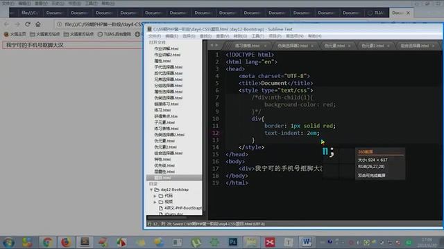Image resolution: width=444 pixels, height=249 pixels.
Task: Open 优先级.html in sidebar
Action: [164, 165]
